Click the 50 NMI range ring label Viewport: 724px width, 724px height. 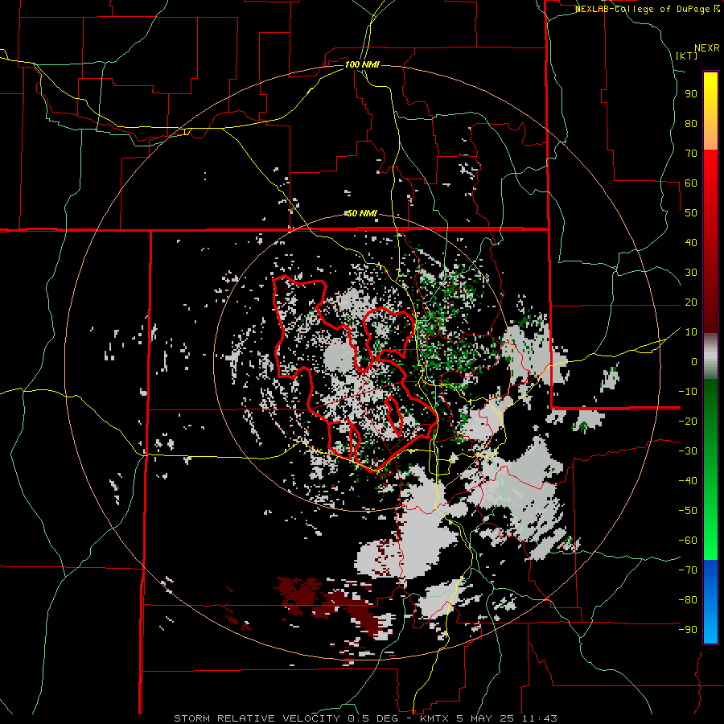tap(362, 213)
